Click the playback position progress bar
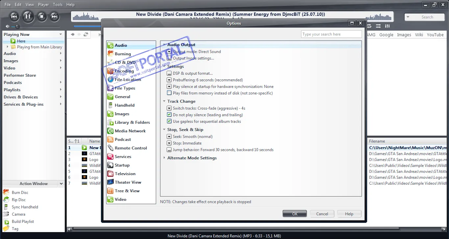Image resolution: width=449 pixels, height=239 pixels. click(x=87, y=26)
